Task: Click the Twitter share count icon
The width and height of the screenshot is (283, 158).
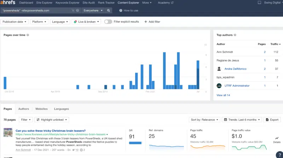Action: (x=73, y=150)
